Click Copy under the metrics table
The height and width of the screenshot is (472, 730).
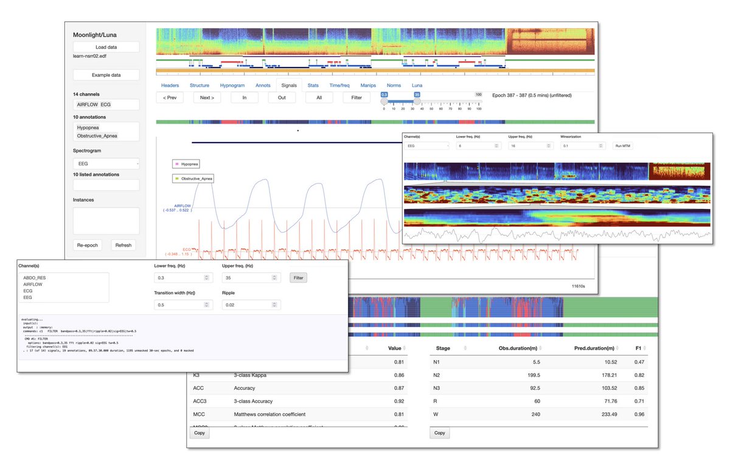[199, 433]
